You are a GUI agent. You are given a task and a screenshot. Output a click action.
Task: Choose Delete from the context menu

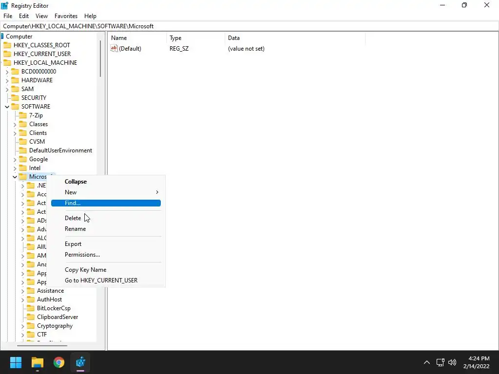coord(106,218)
